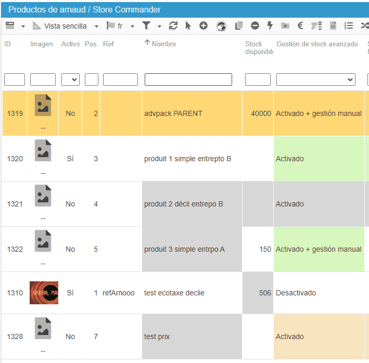The image size is (369, 363).
Task: Open the fr language flag dropdown
Action: tap(132, 26)
